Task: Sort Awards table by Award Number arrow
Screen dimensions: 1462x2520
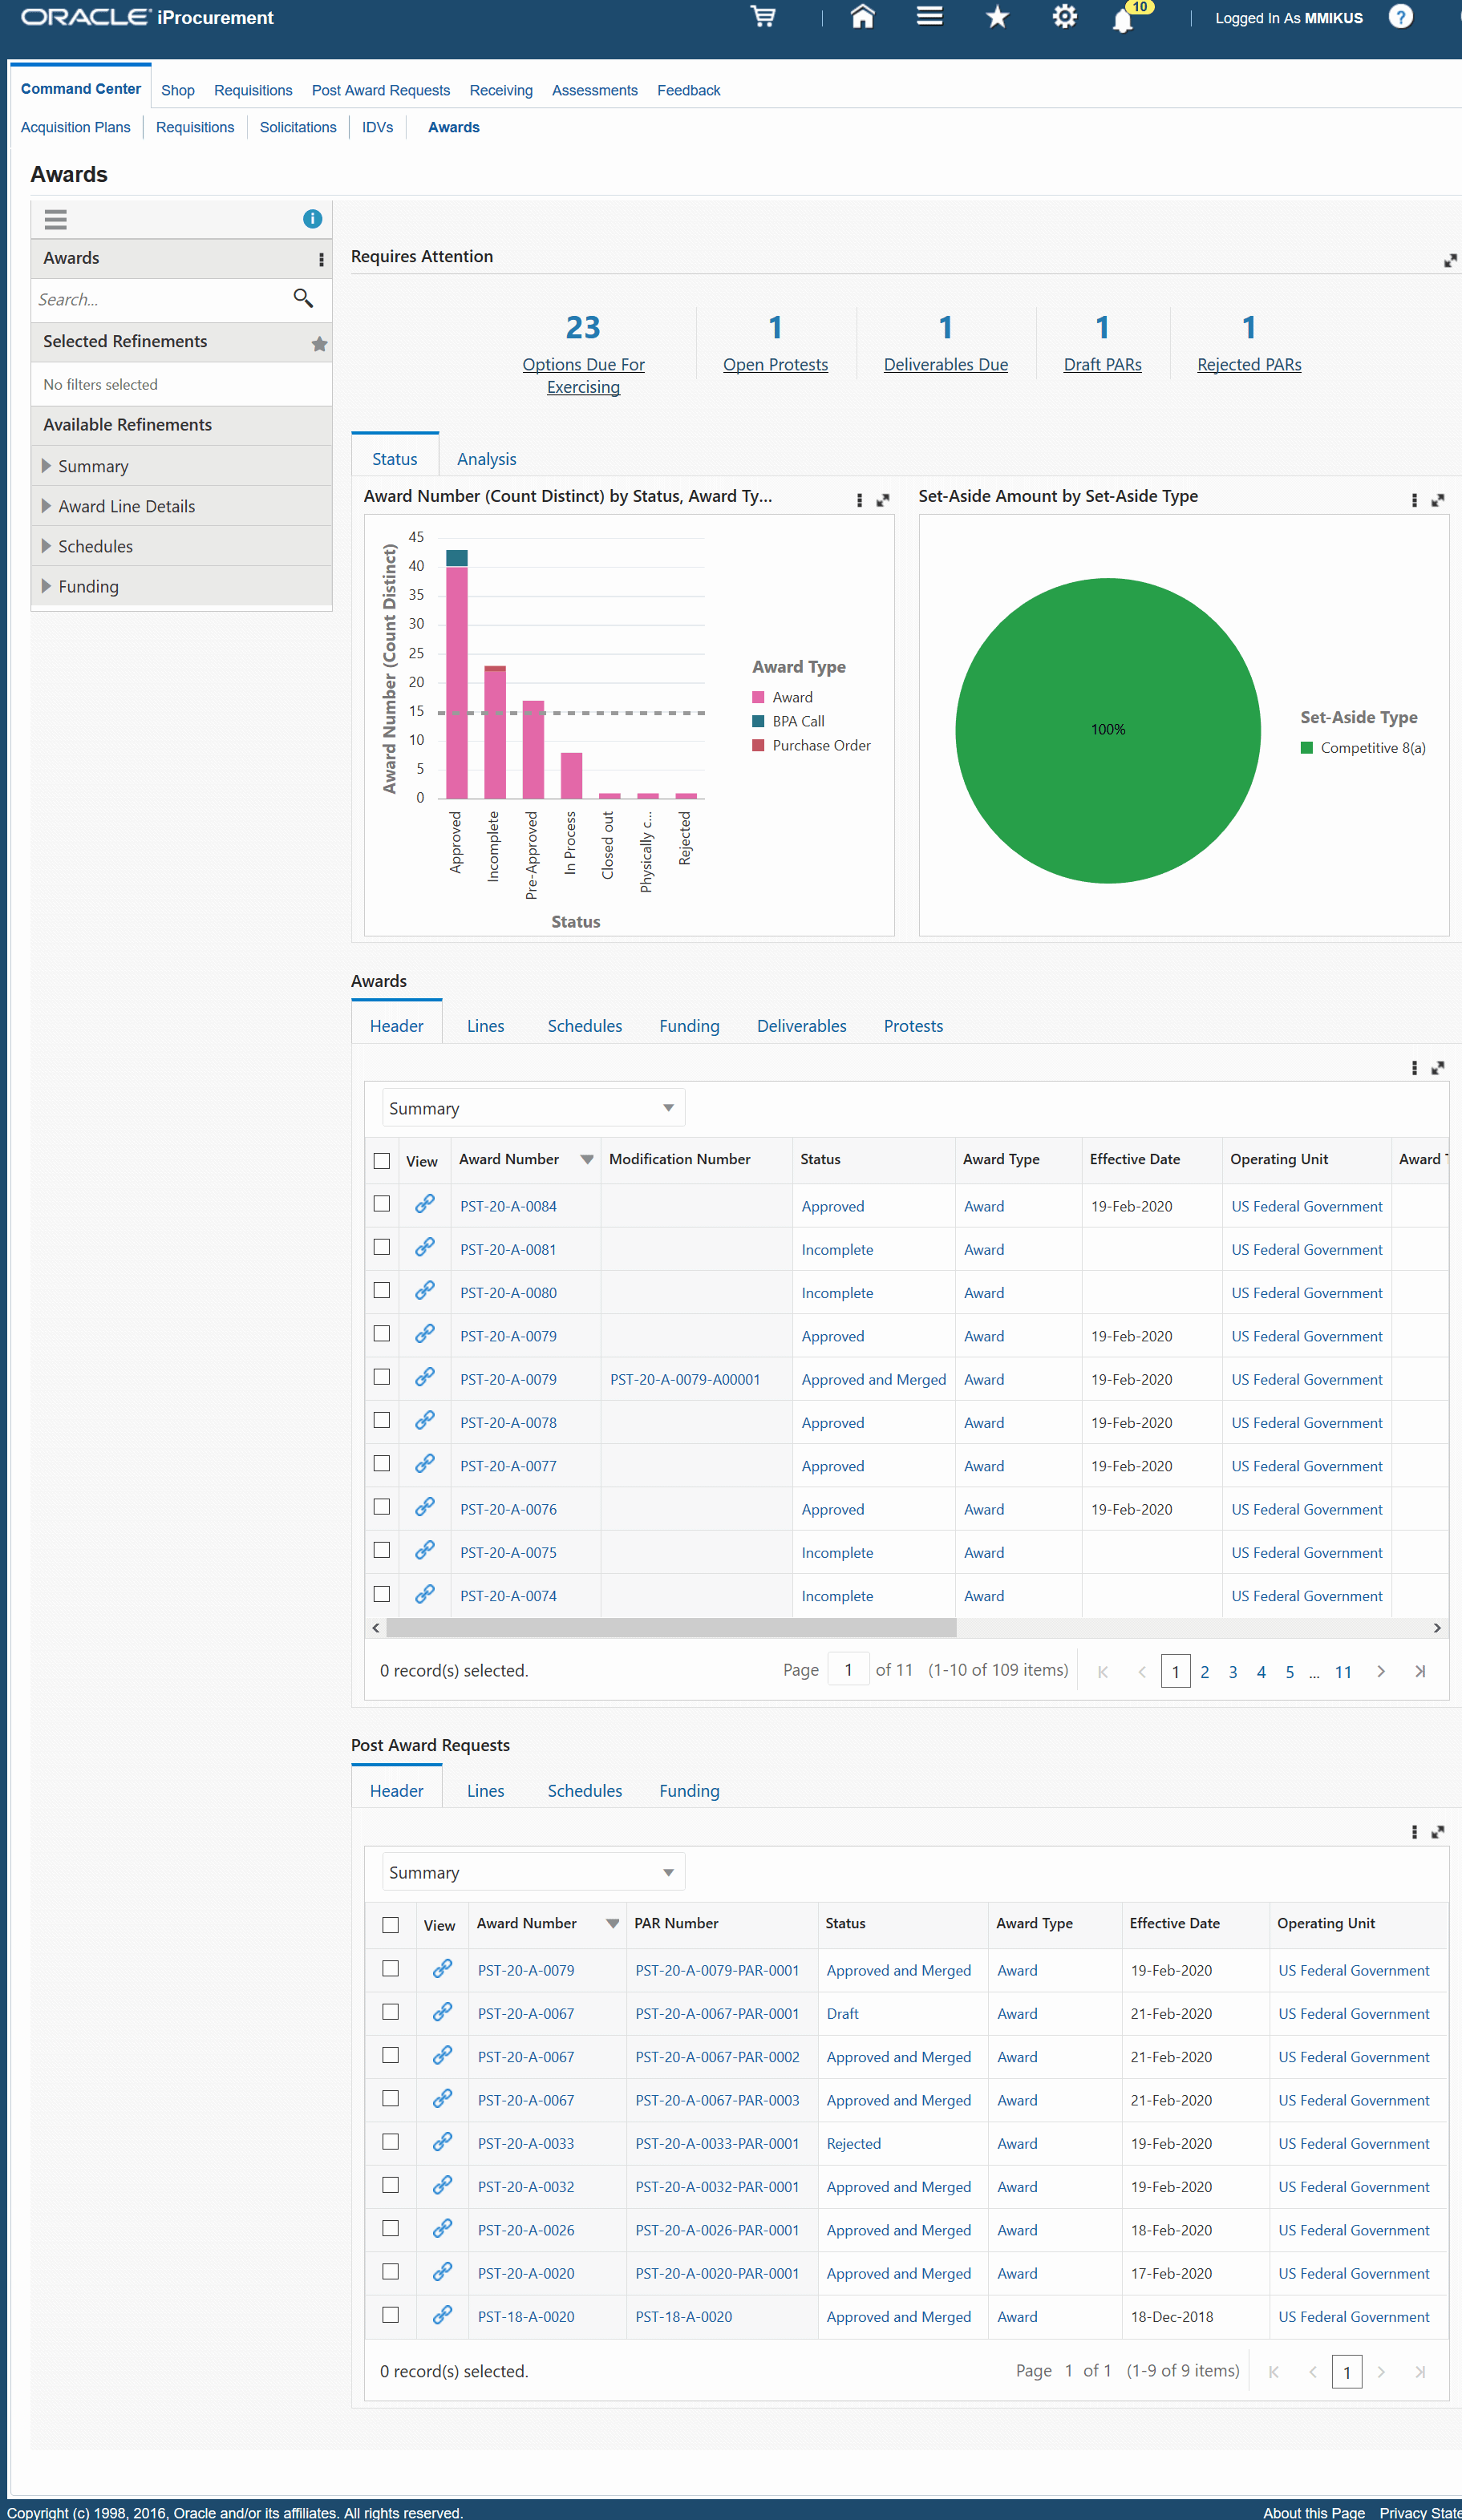Action: click(587, 1160)
